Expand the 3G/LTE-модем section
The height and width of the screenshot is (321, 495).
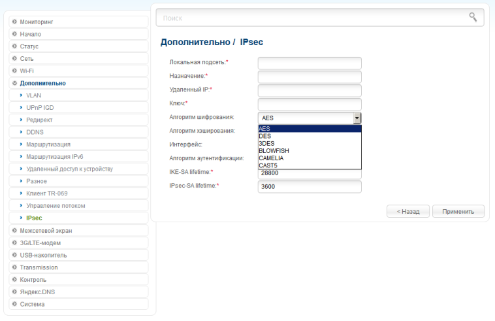pyautogui.click(x=78, y=243)
